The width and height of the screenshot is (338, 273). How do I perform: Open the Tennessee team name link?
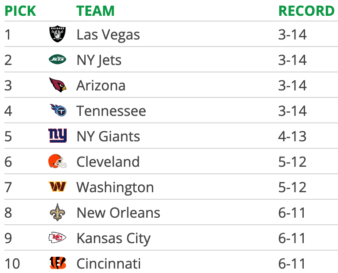tap(111, 111)
